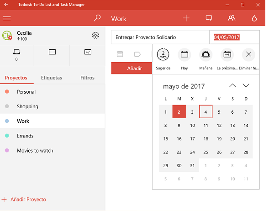
Task: Choose the Sugerida date shortcut
Action: pyautogui.click(x=163, y=59)
